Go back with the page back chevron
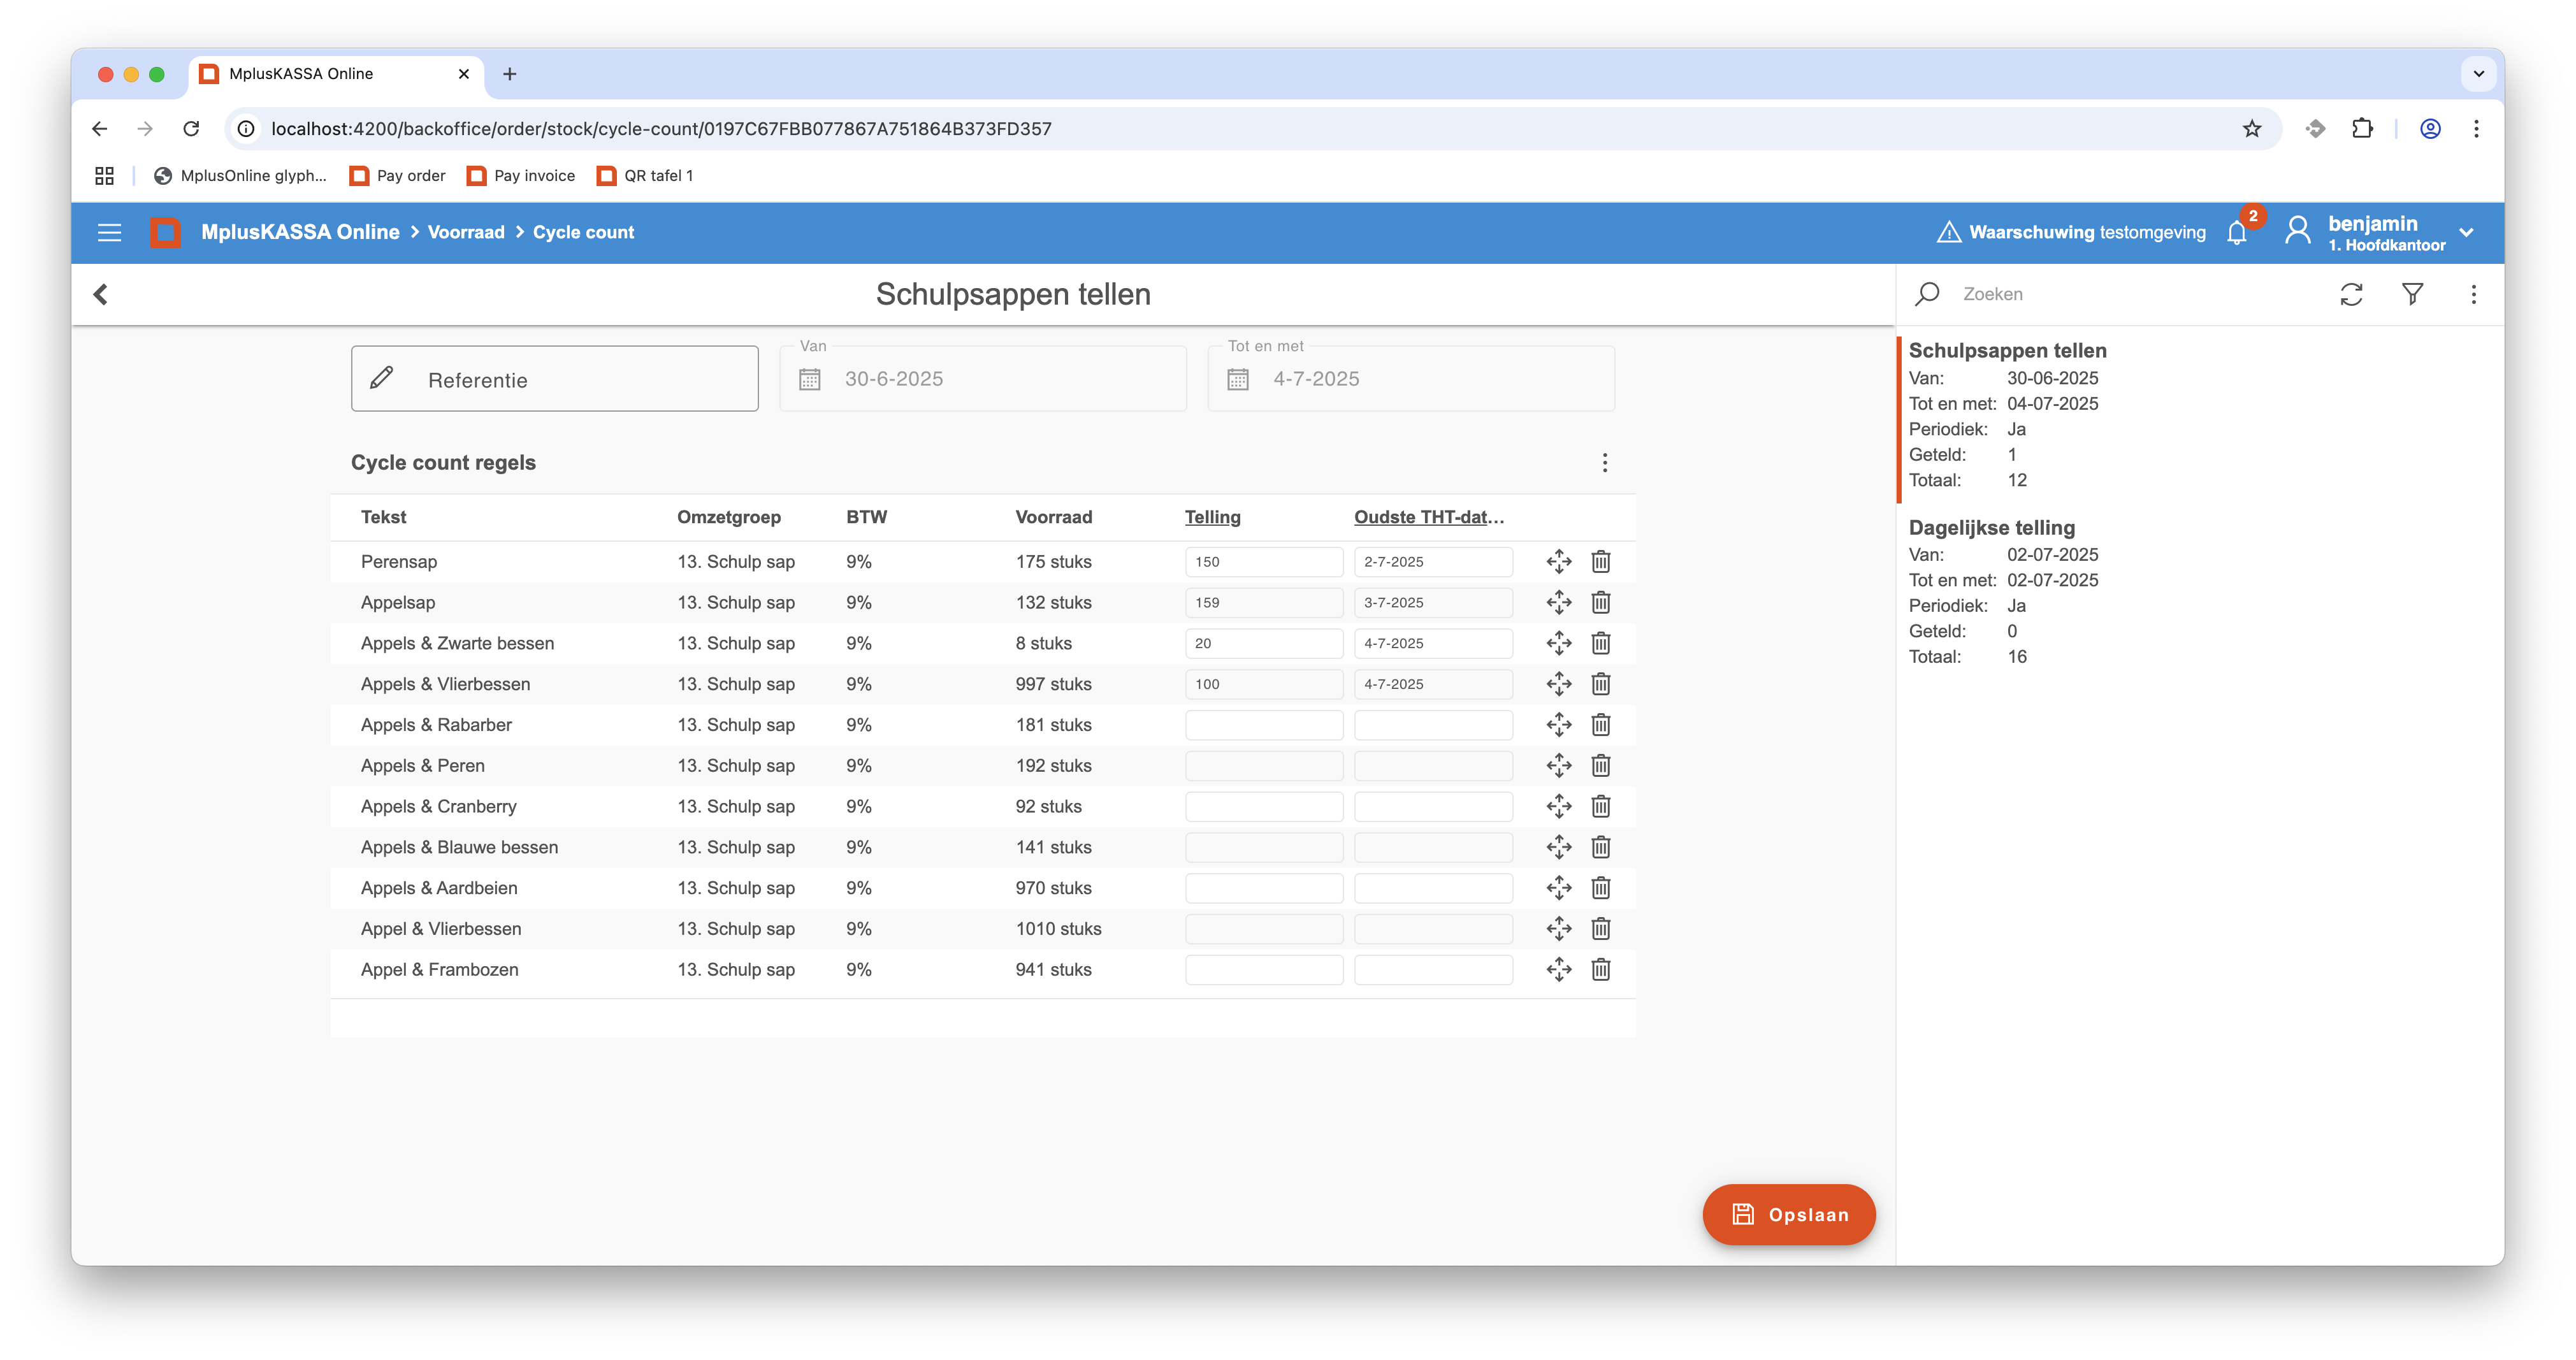 pos(101,294)
